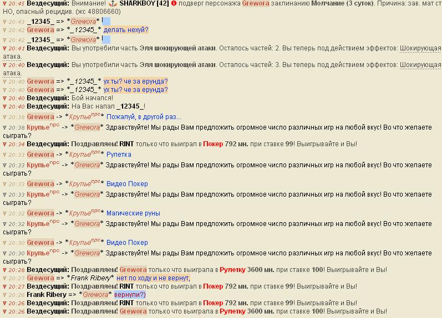Viewport: 442px width, 318px height.
Task: Click the 'Бой начался!' text
Action: [x=92, y=98]
